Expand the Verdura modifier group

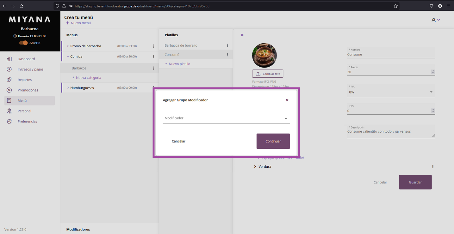pyautogui.click(x=255, y=167)
